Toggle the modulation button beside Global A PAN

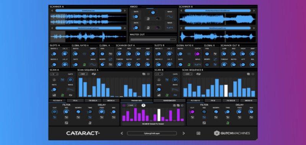coord(111,54)
